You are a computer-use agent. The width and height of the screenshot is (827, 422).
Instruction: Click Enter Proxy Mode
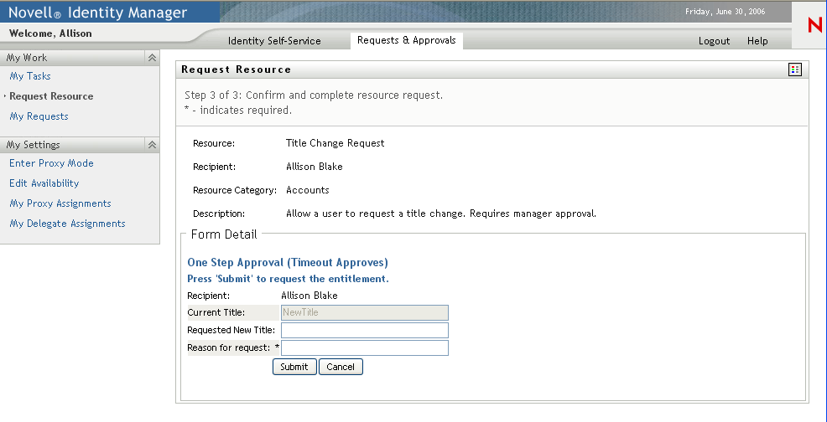(x=51, y=163)
